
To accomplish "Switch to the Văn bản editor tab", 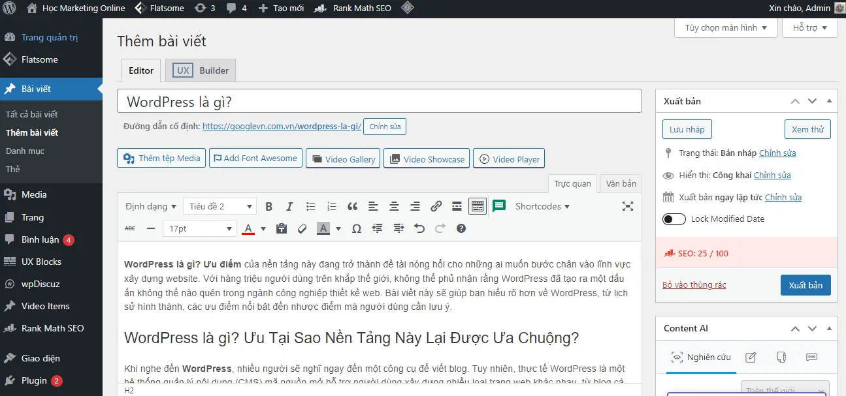I will (x=620, y=184).
